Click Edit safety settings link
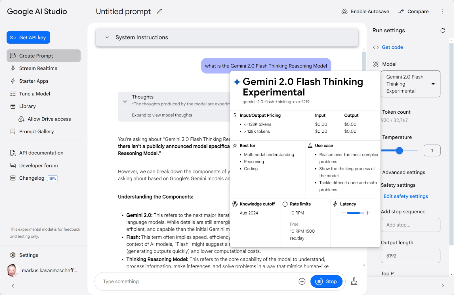 (406, 196)
